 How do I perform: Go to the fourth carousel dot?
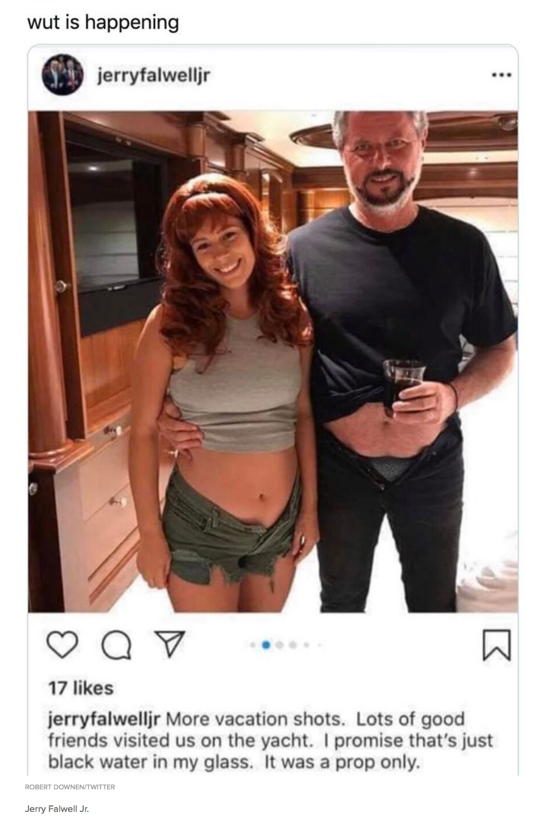(x=292, y=644)
